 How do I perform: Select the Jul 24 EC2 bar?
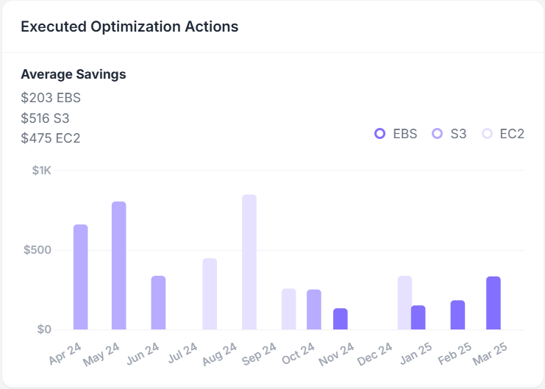point(210,294)
